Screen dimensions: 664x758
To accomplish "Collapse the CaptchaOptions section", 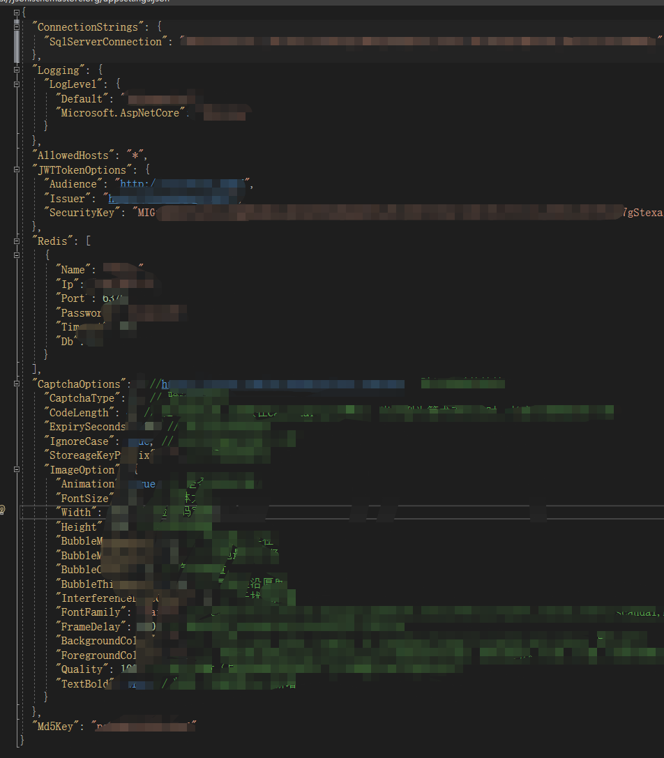I will coord(17,384).
